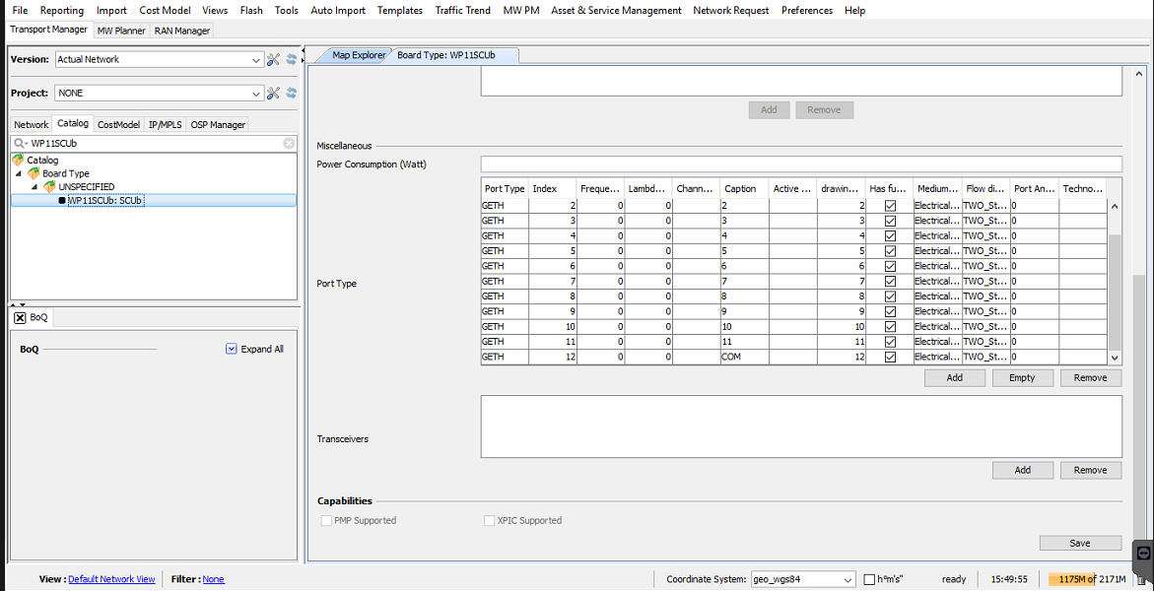Open the Version dropdown
Screen dimensions: 1154x591
(256, 60)
